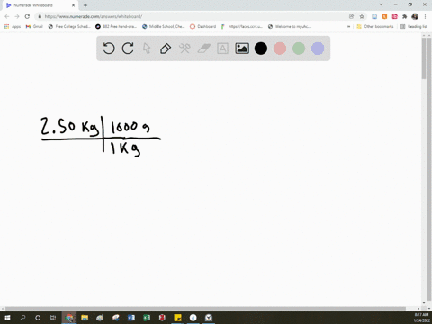The image size is (432, 324).
Task: Close the Numerade Whiteboard tab
Action: pyautogui.click(x=73, y=5)
